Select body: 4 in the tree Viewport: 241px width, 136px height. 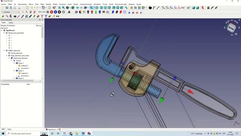[21, 78]
